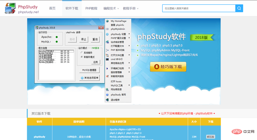
Task: Click the phpStudy 2018 title bar icon
Action: coord(37,28)
